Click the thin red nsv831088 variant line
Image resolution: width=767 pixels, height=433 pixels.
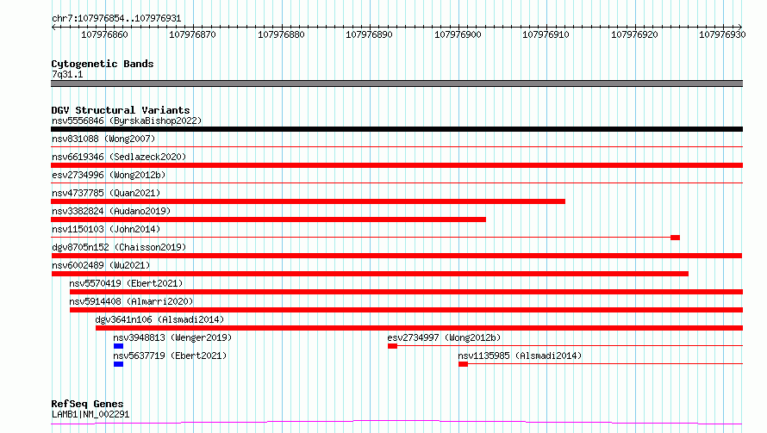point(396,146)
